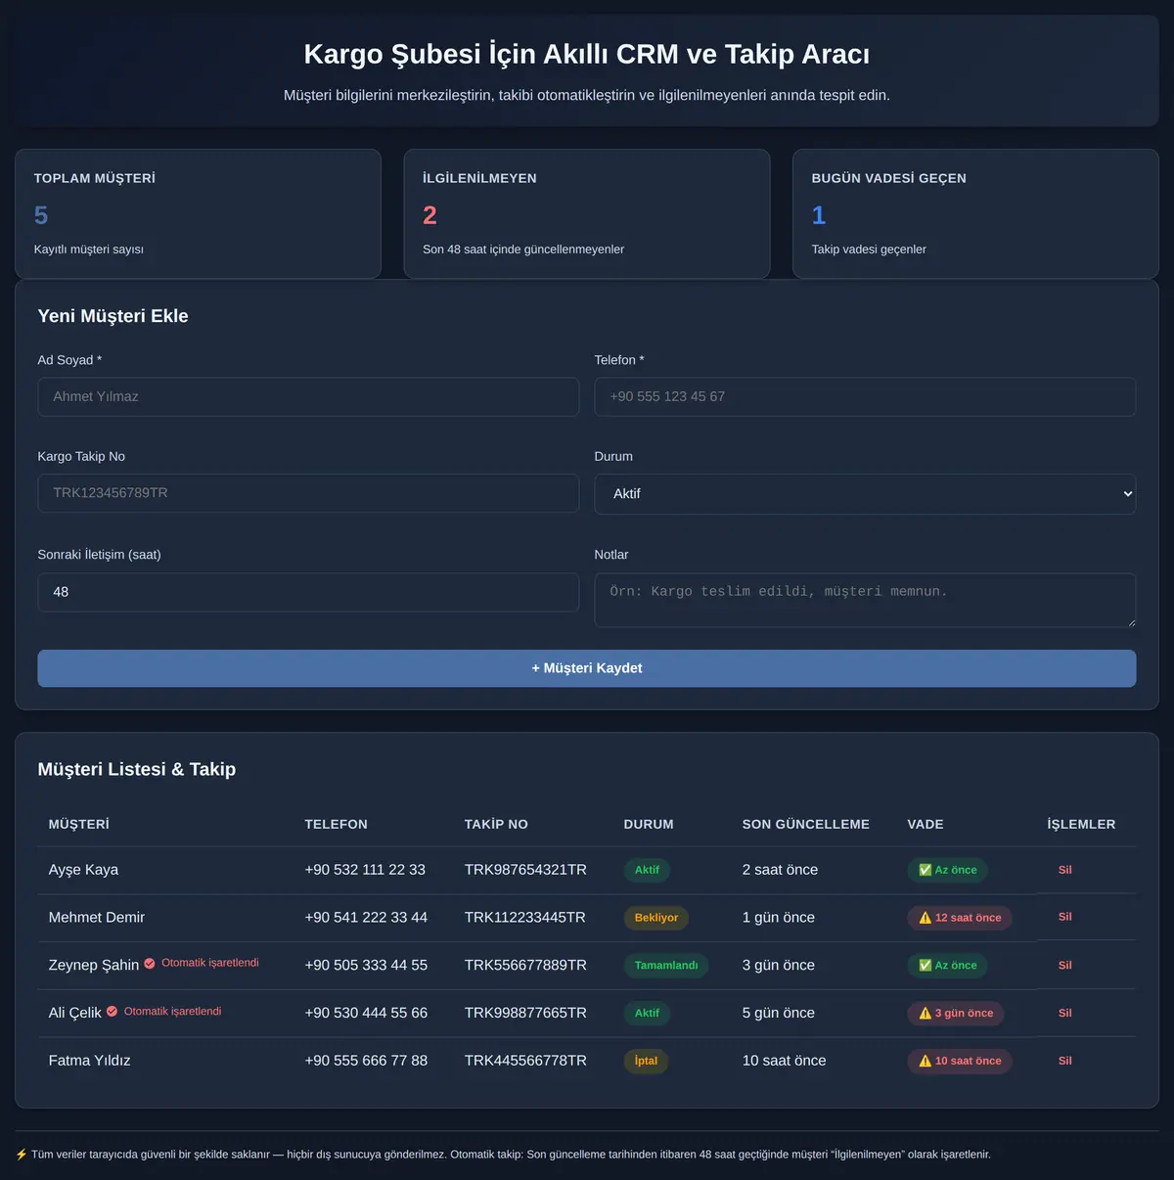Click the Müşteri column header
Image resolution: width=1174 pixels, height=1180 pixels.
pos(79,824)
